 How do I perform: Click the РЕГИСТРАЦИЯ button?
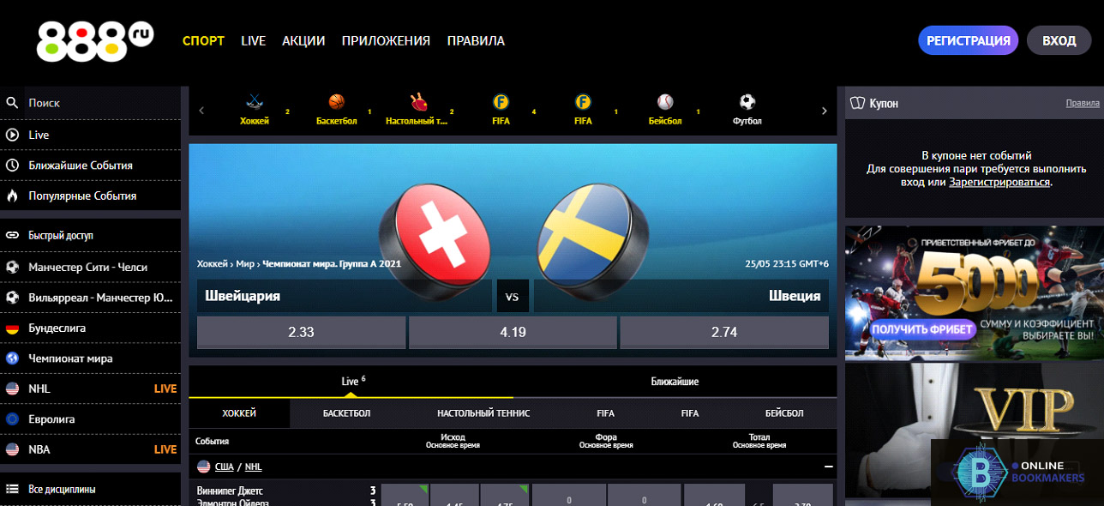pos(969,40)
